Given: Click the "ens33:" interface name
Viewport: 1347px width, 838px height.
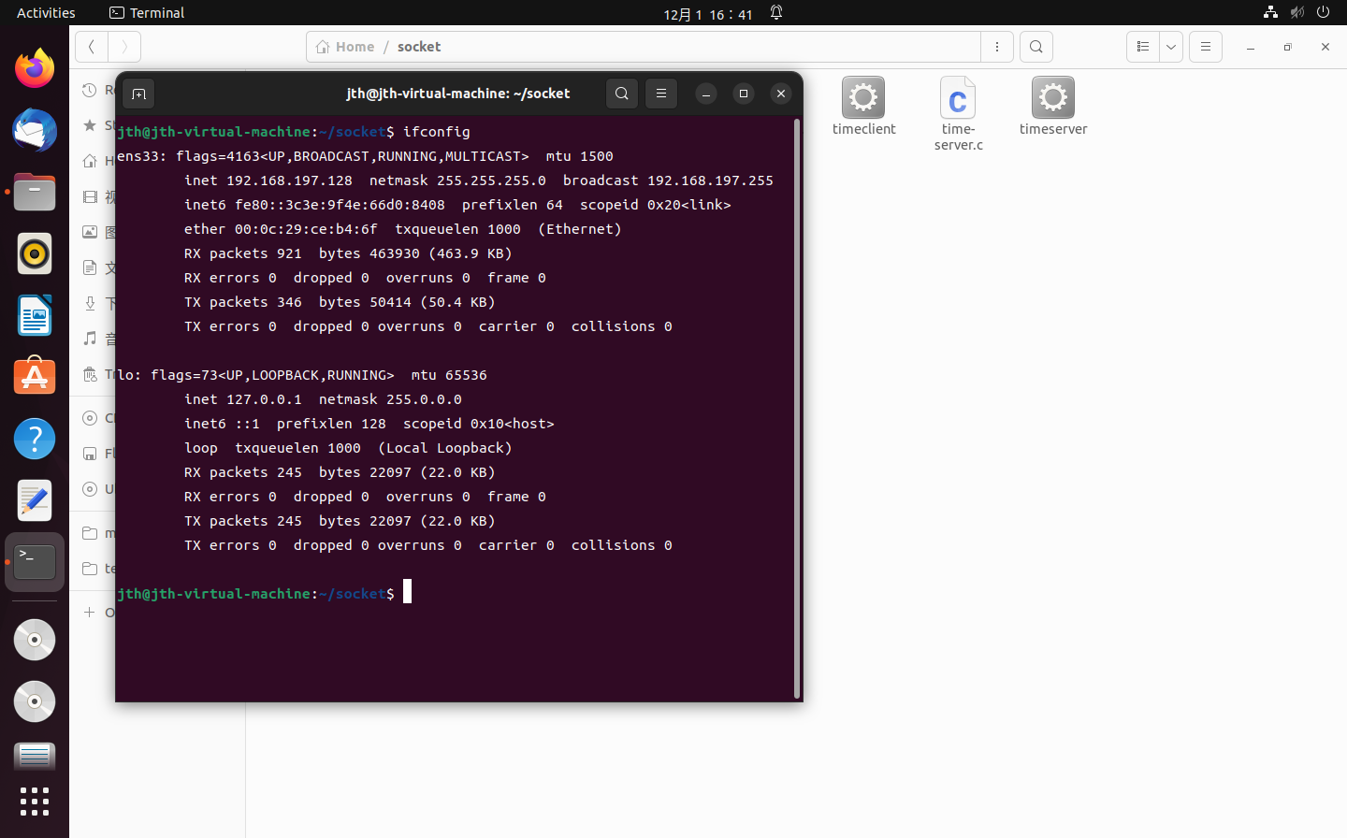Looking at the screenshot, I should (x=142, y=156).
